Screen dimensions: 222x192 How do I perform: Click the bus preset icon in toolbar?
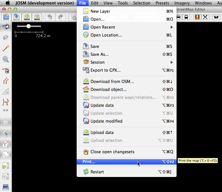pos(186,17)
